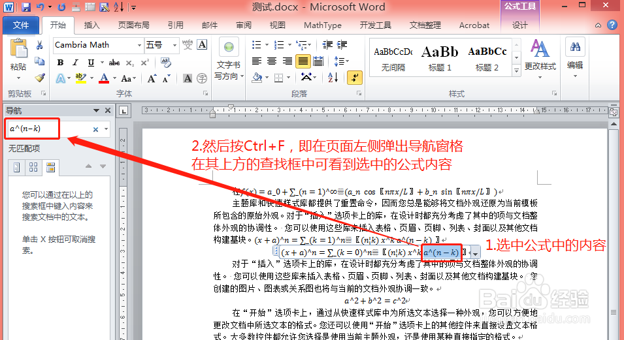Screen dimensions: 624x340
Task: Toggle bold formatting
Action: 61,63
